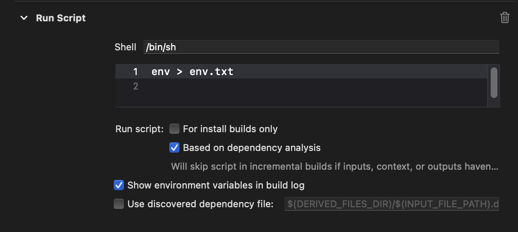
Task: Collapse the Run Script section
Action: [24, 18]
